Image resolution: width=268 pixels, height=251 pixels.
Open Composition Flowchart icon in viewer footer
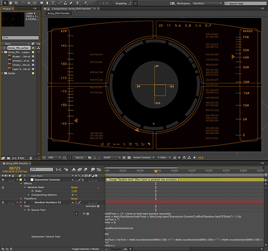(x=189, y=158)
